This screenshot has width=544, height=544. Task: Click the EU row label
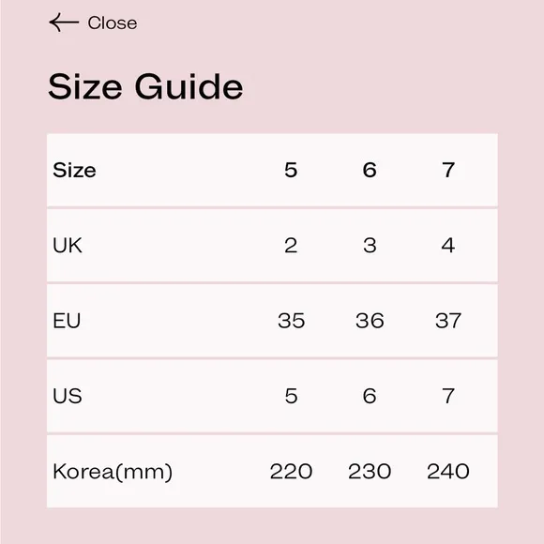pyautogui.click(x=67, y=321)
